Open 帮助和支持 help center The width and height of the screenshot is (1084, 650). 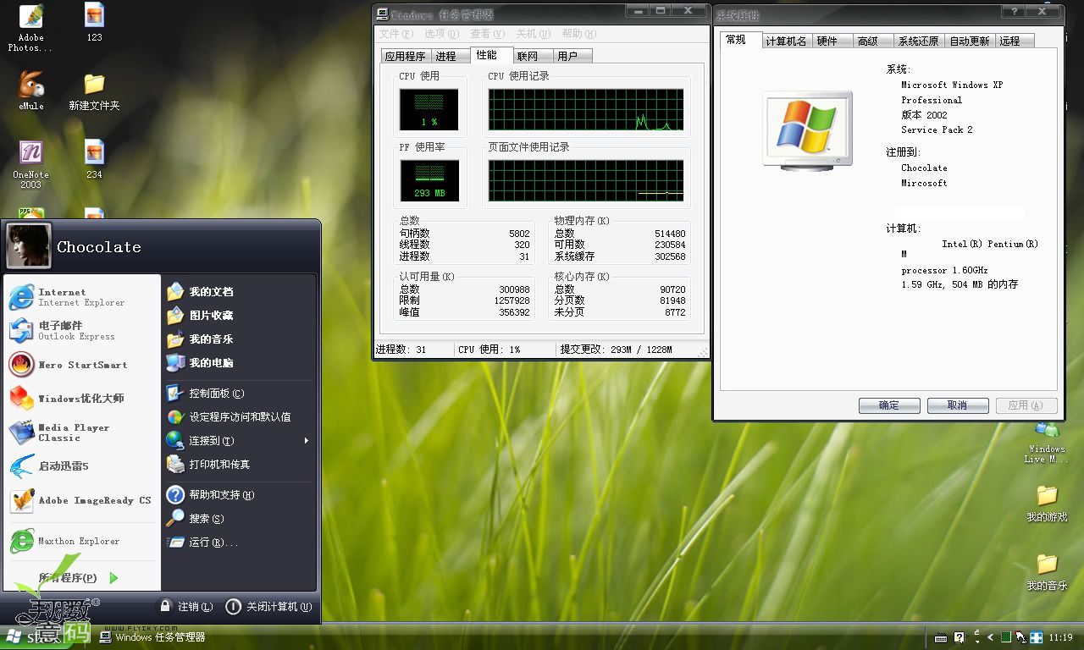[x=239, y=495]
